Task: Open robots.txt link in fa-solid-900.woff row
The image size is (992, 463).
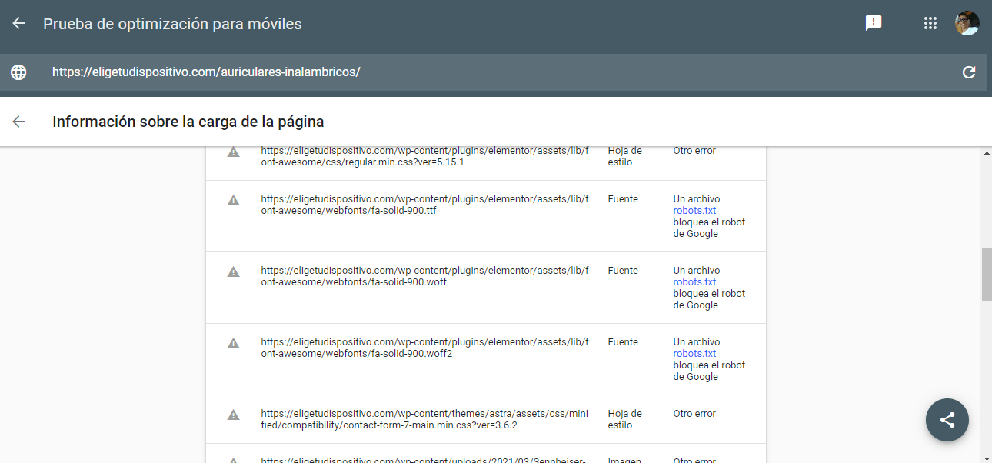Action: tap(694, 282)
